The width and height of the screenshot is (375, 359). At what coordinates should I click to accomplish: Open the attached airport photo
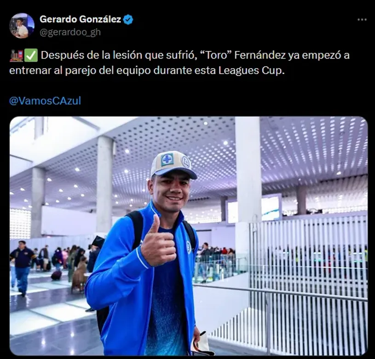(x=189, y=236)
